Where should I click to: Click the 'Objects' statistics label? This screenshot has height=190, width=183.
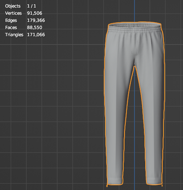click(13, 6)
